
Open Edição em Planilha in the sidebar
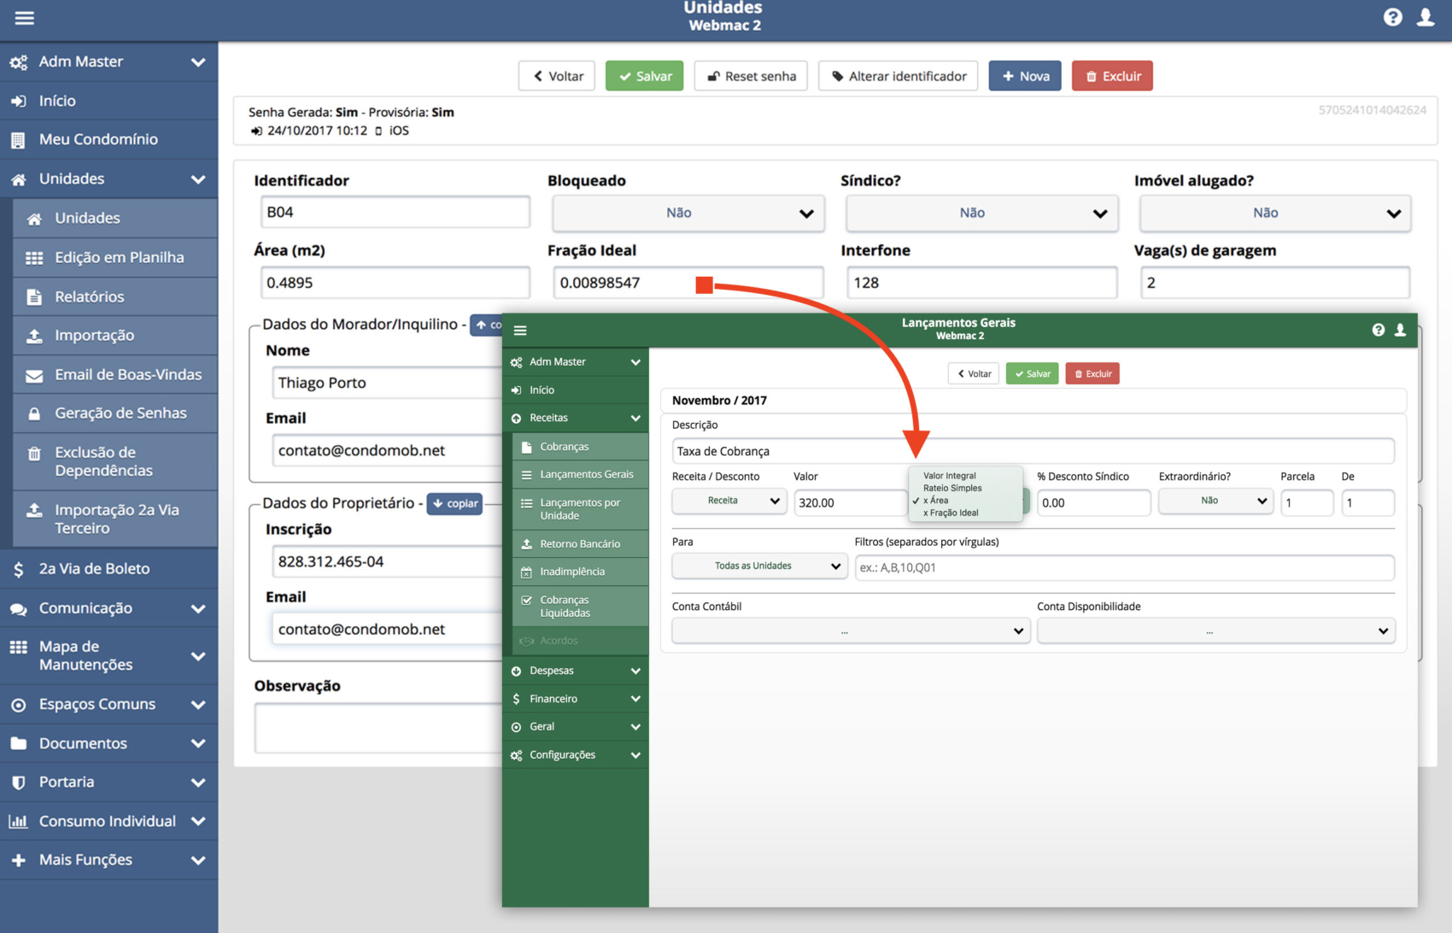(119, 257)
